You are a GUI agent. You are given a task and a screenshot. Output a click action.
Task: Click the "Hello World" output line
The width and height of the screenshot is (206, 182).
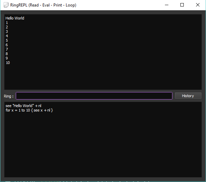(x=15, y=18)
